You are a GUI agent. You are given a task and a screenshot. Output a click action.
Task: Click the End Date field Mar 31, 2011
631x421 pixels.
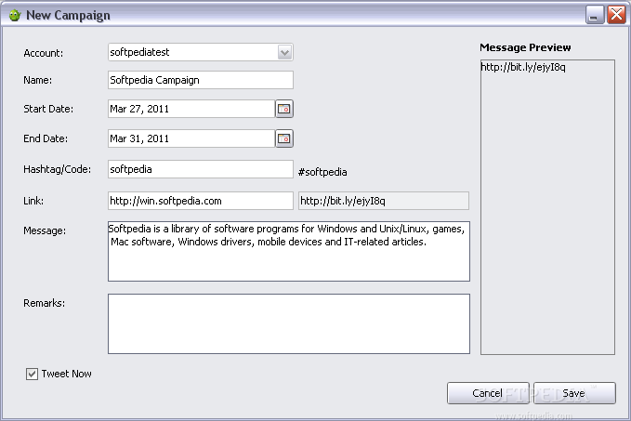(x=191, y=138)
